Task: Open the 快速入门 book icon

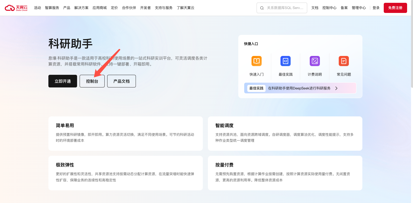Action: 256,61
